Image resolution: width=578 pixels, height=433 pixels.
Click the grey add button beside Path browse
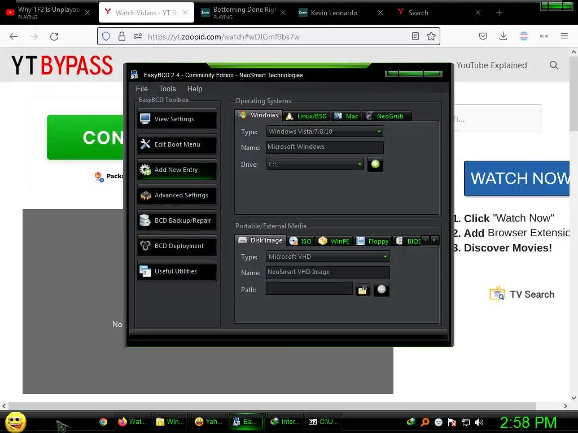click(382, 289)
